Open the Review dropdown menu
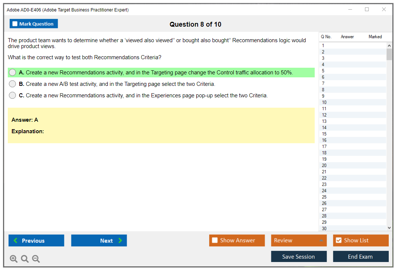 click(299, 241)
